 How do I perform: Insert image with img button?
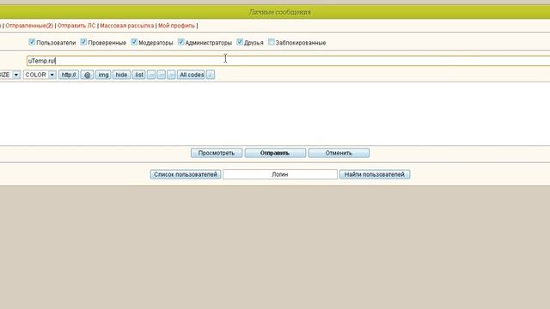[103, 75]
